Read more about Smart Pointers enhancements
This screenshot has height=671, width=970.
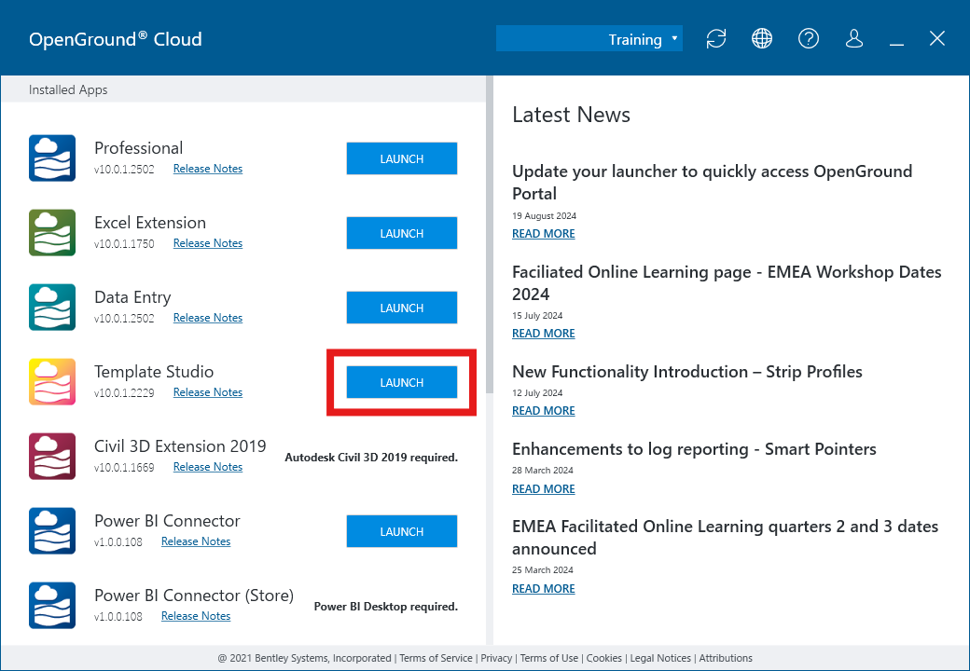[x=543, y=488]
